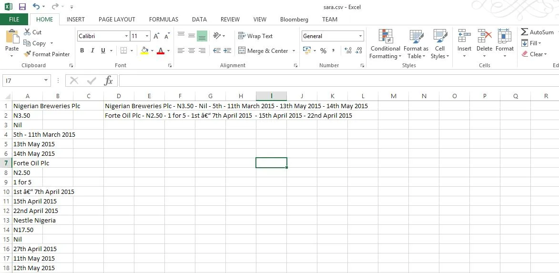Open the Number dialog launcher
This screenshot has height=273, width=559.
pos(362,66)
